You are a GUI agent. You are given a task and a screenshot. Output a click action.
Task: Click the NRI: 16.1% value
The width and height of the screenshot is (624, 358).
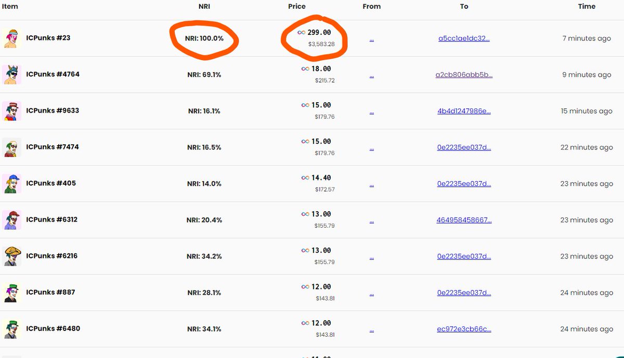click(204, 111)
